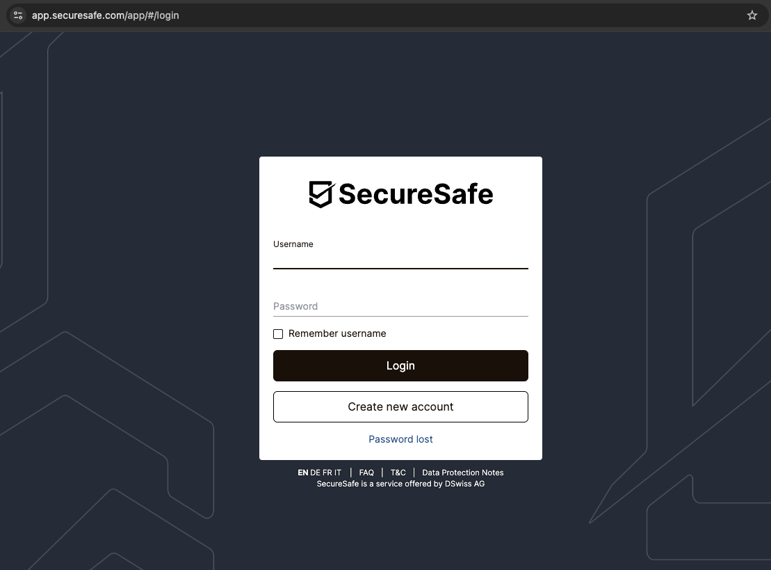Focus the Password input field
771x570 pixels.
(400, 306)
